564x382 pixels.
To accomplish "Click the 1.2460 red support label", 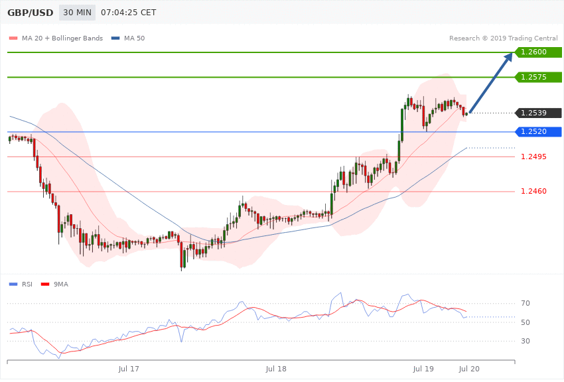I will click(533, 191).
